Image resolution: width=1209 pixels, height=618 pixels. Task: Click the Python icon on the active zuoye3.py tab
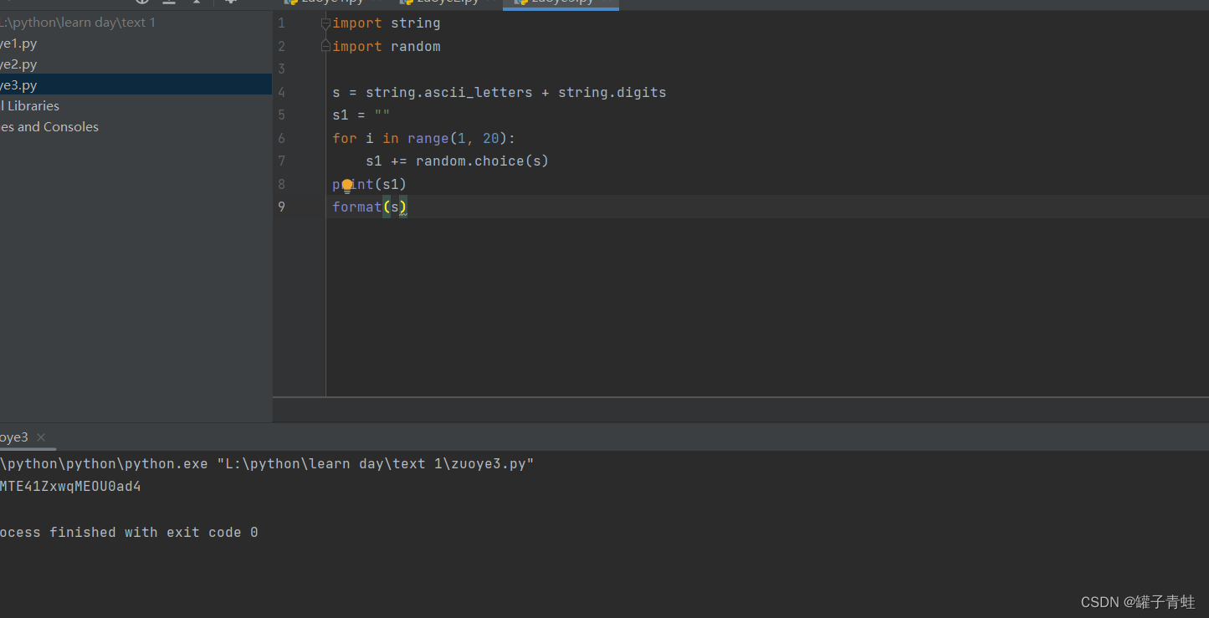(x=521, y=2)
